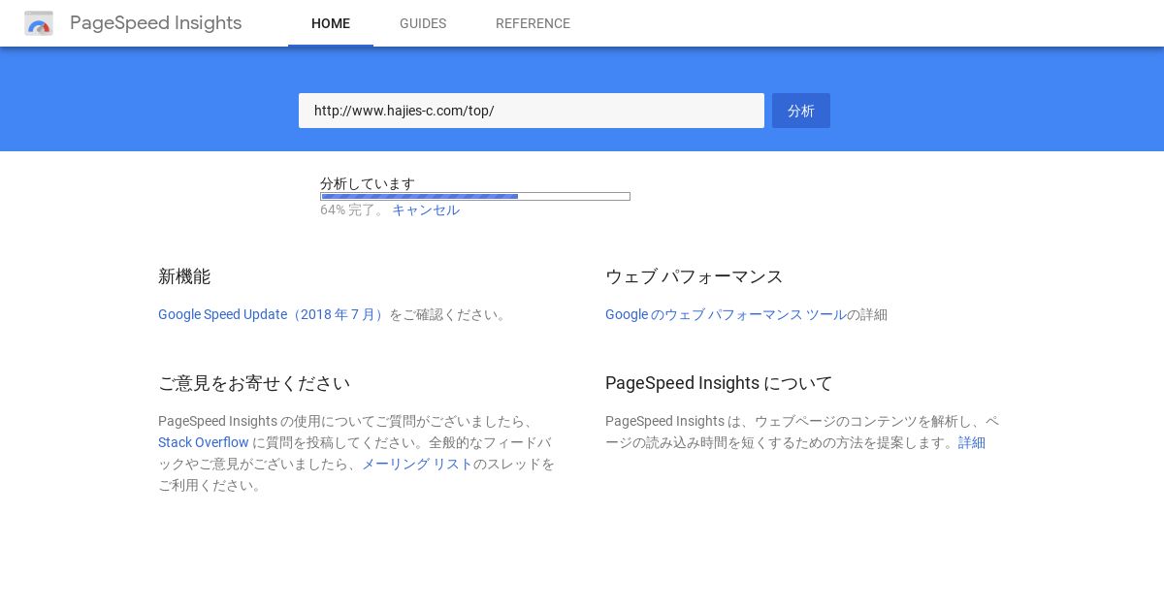
Task: Click the PageSpeed Insights について heading
Action: click(x=719, y=383)
